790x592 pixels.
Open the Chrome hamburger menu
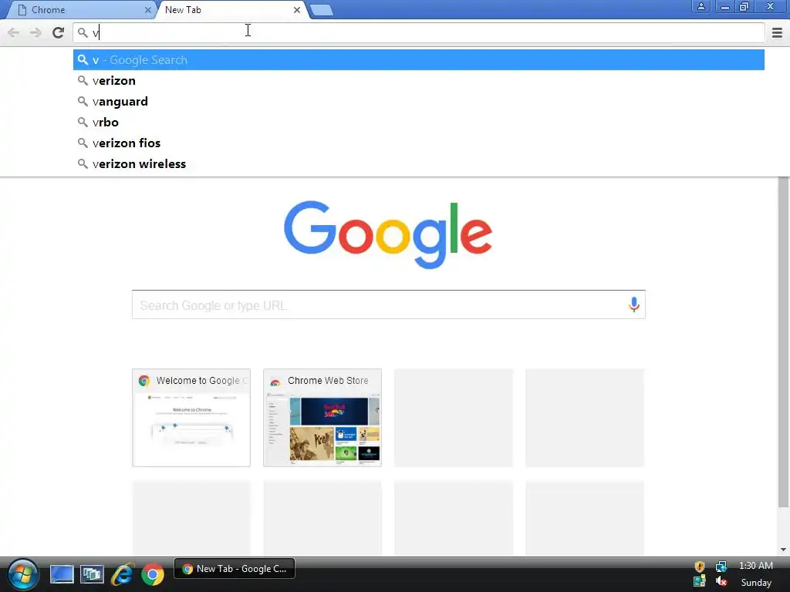tap(777, 33)
